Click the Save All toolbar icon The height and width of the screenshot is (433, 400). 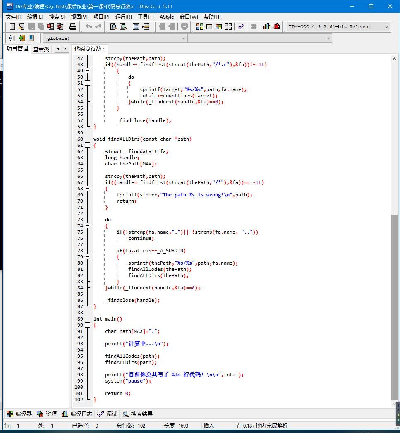(41, 26)
